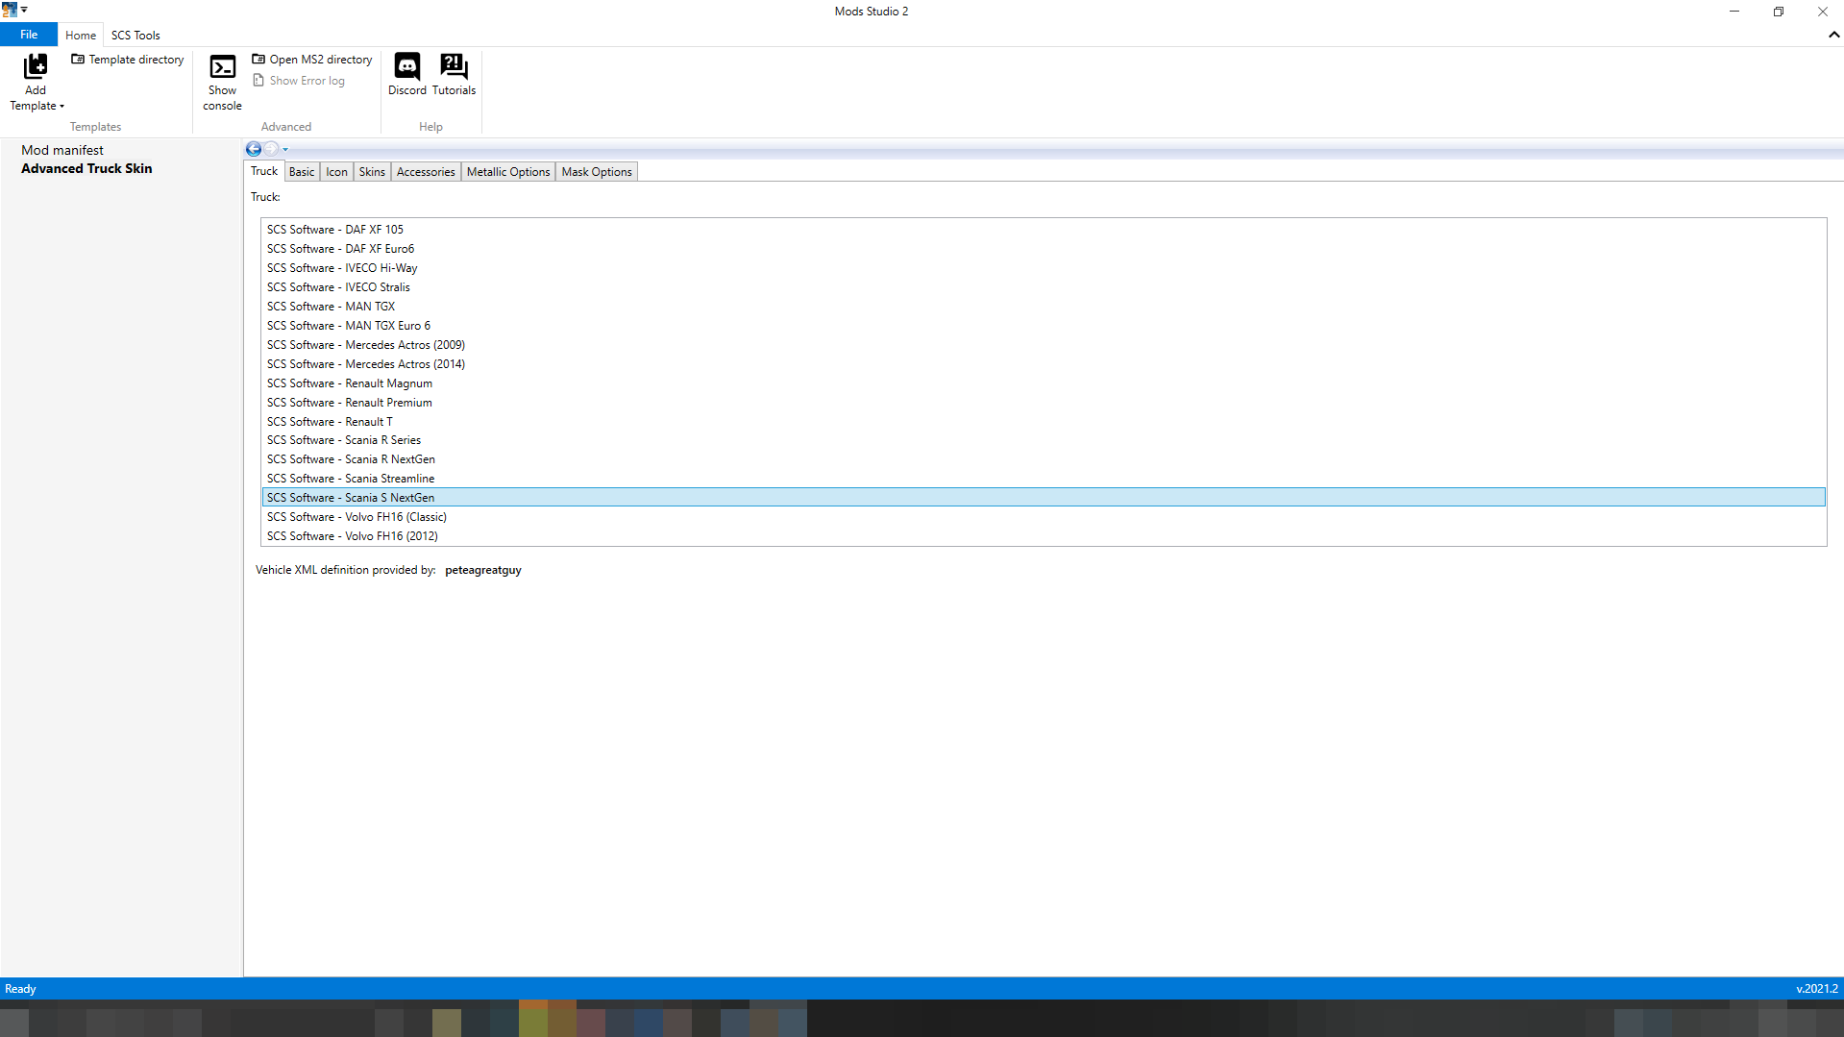Open the Add Template menu
Image resolution: width=1844 pixels, height=1037 pixels.
[x=37, y=83]
